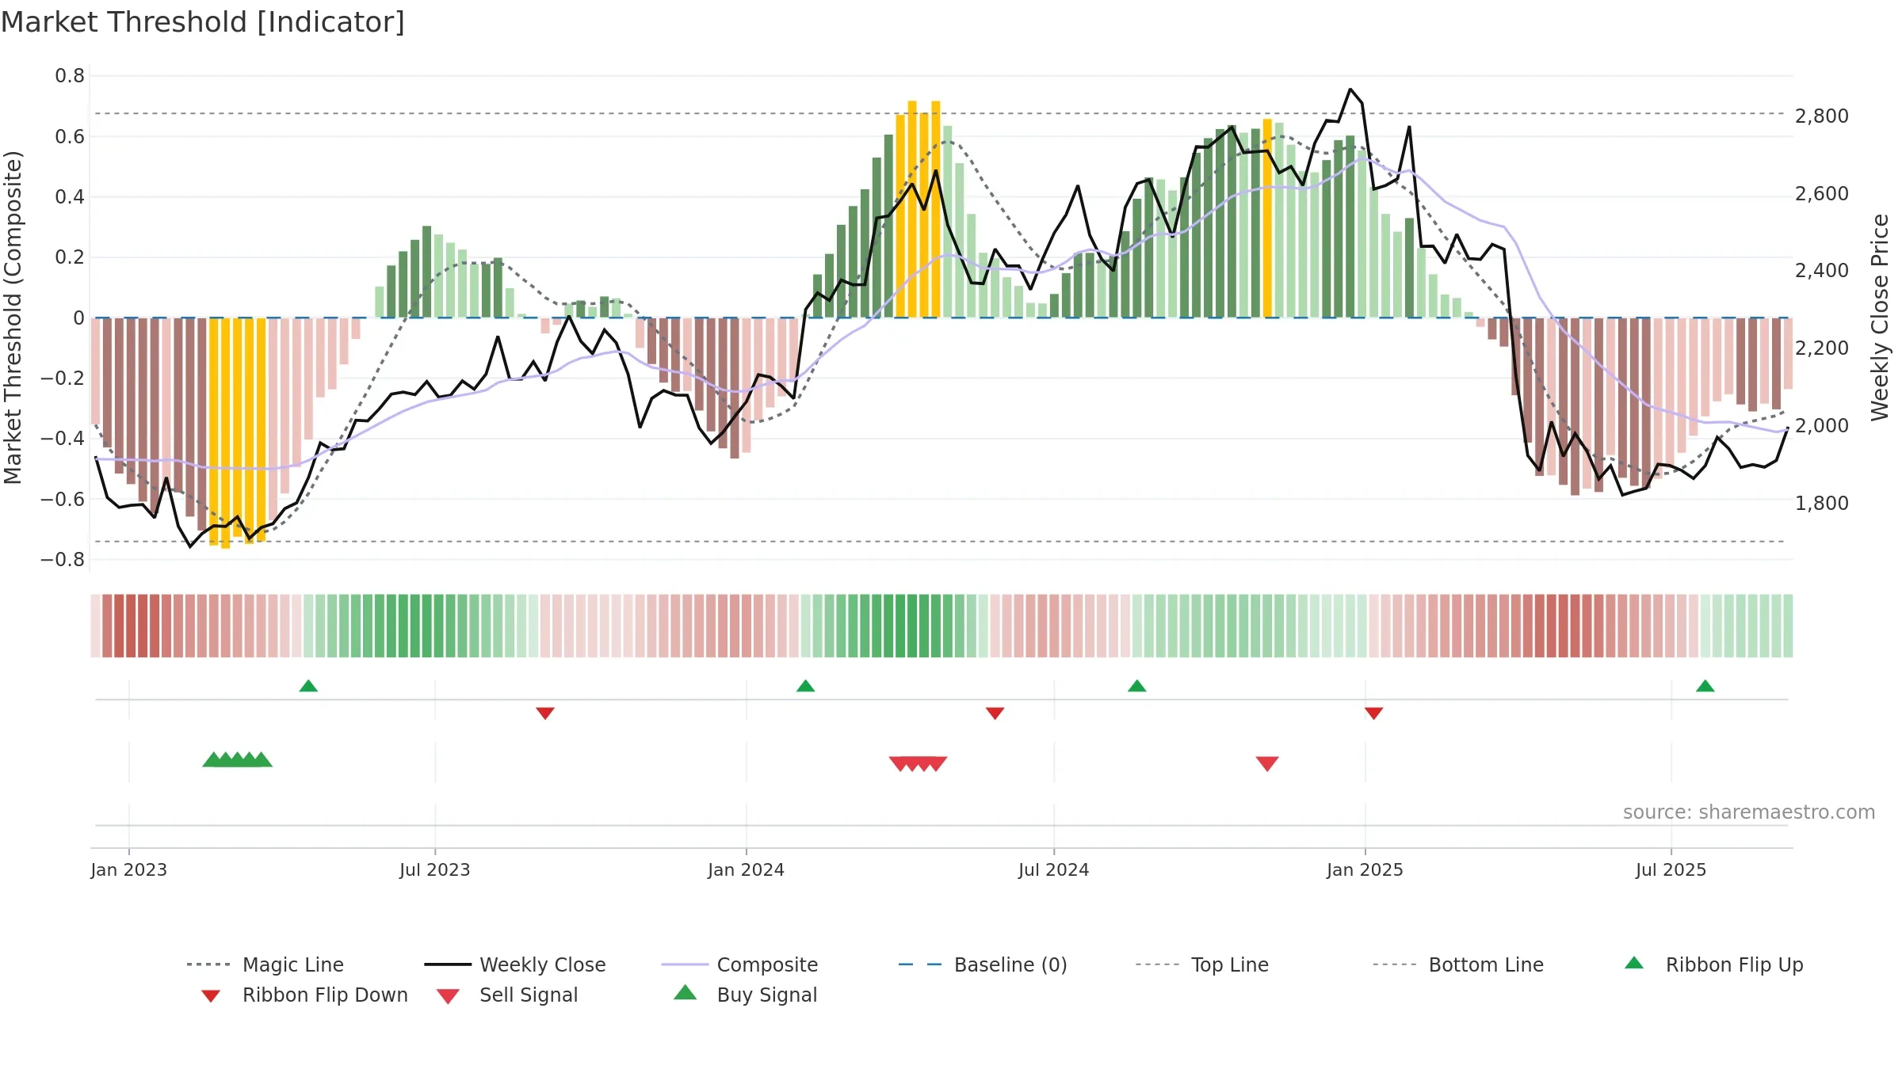Viewport: 1902px width, 1069px height.
Task: Click the green Buy Signal legend triangle
Action: [686, 992]
